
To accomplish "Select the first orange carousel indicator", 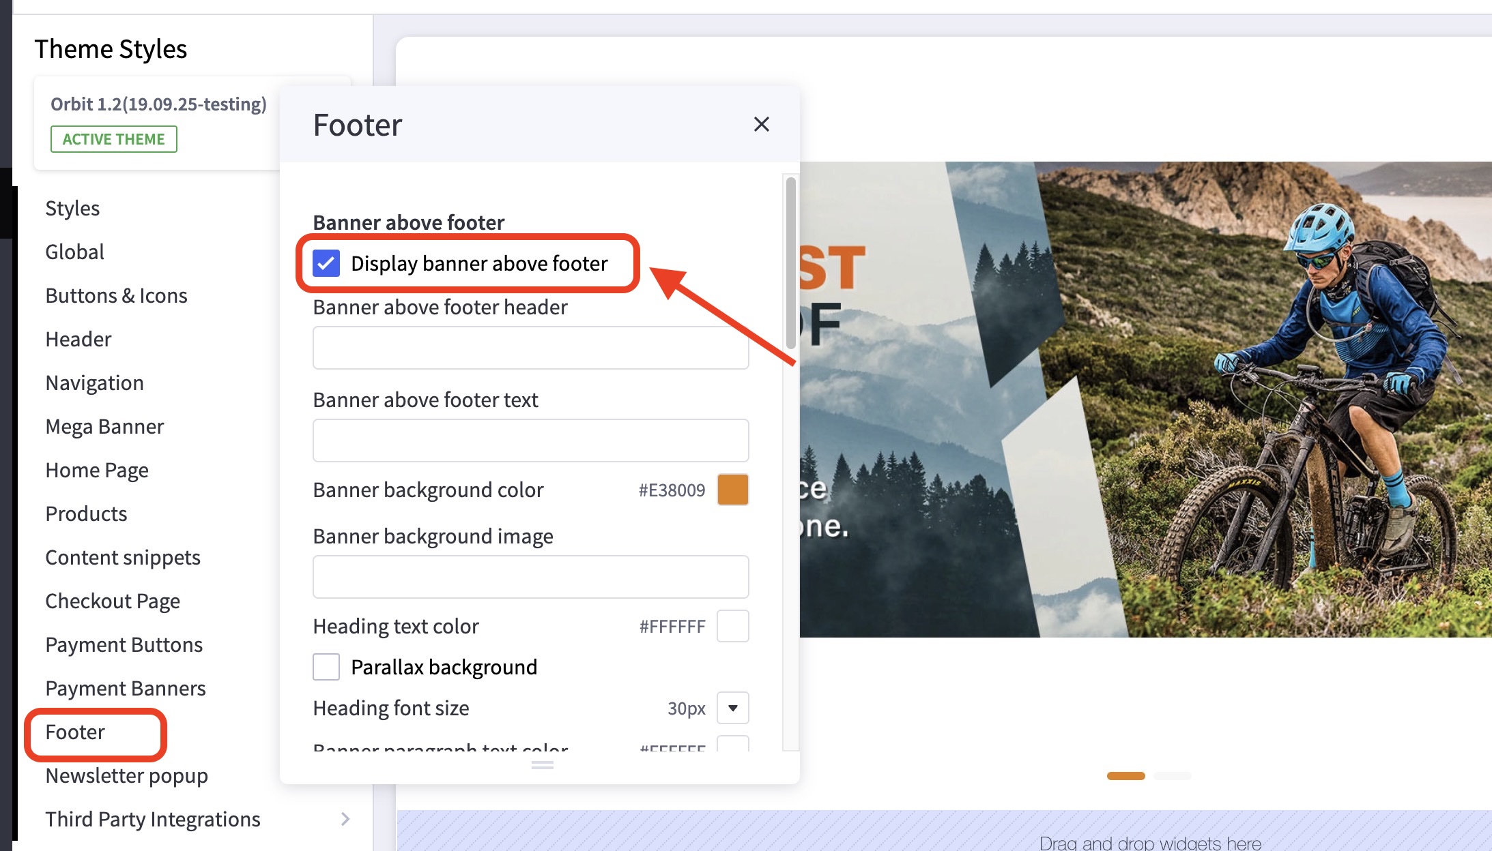I will [1125, 776].
